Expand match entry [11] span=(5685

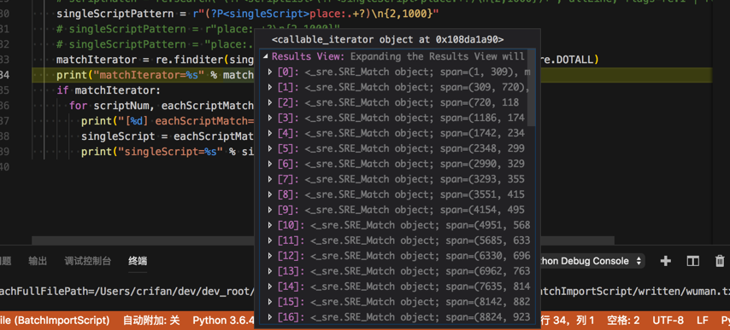pyautogui.click(x=270, y=240)
